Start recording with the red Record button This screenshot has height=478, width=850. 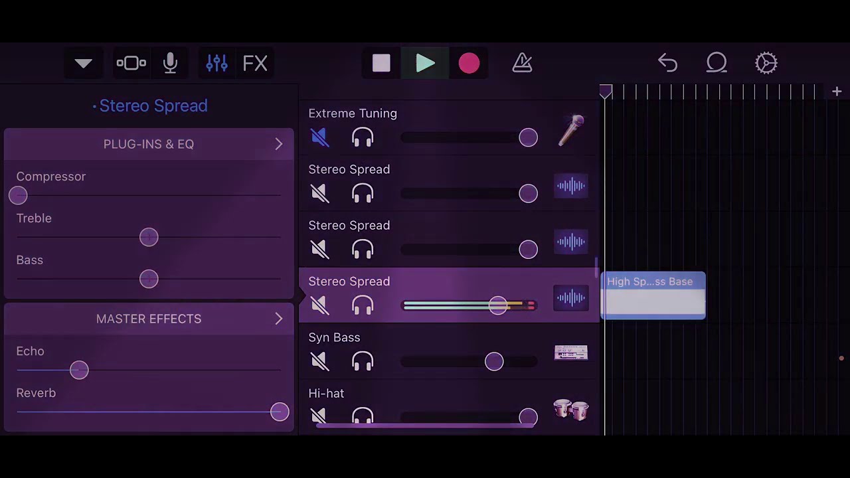pos(469,63)
